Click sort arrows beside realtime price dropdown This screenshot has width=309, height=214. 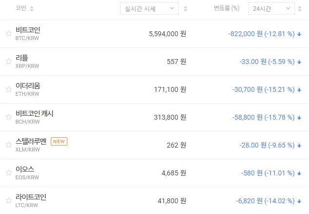pos(185,9)
